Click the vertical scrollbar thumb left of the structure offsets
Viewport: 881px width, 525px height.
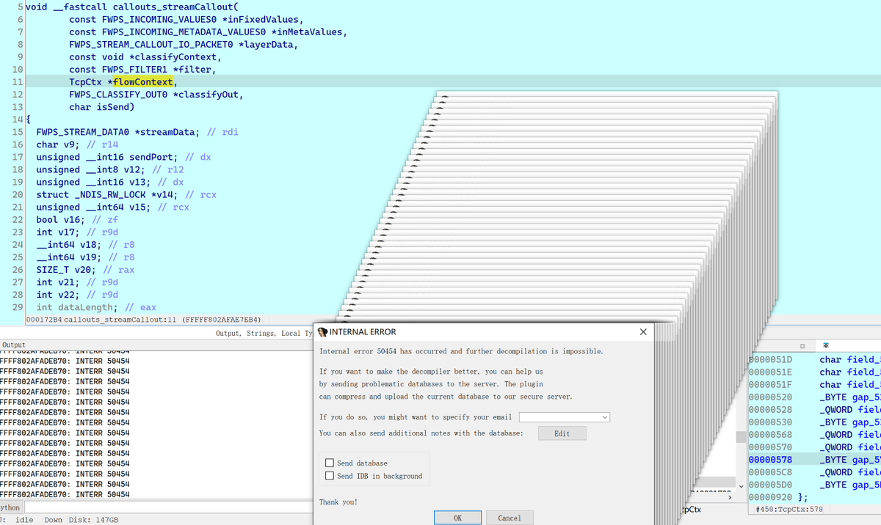coord(742,437)
